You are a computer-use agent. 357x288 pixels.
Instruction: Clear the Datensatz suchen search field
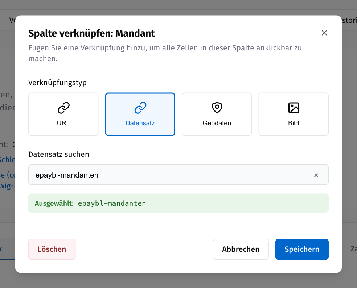tap(316, 175)
